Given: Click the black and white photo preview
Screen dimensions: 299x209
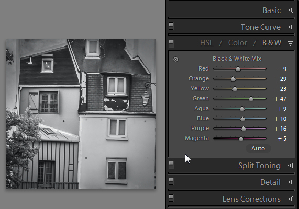Looking at the screenshot, I should coord(81,114).
